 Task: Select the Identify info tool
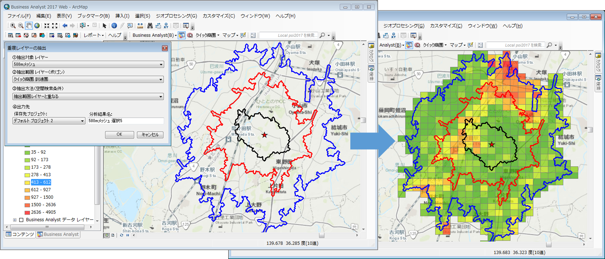tap(114, 26)
